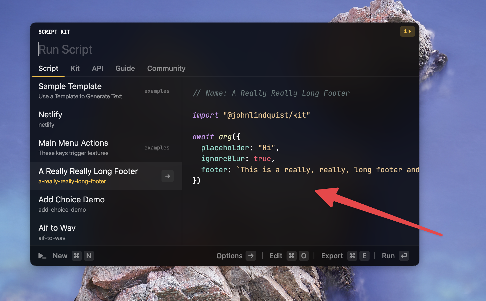Click the Run return-key icon
Screen dimensions: 486x301
click(404, 256)
